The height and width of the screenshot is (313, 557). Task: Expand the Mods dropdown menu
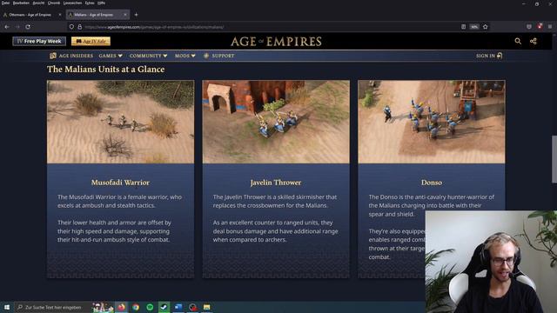pos(185,56)
